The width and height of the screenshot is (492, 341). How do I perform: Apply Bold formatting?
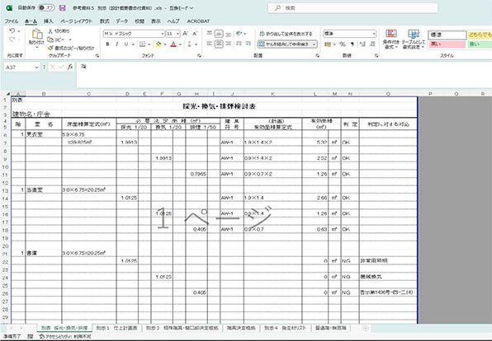point(107,44)
